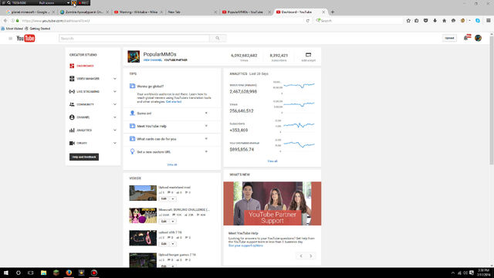
Task: Switch to Zombie Apocalypse tab
Action: tap(84, 12)
